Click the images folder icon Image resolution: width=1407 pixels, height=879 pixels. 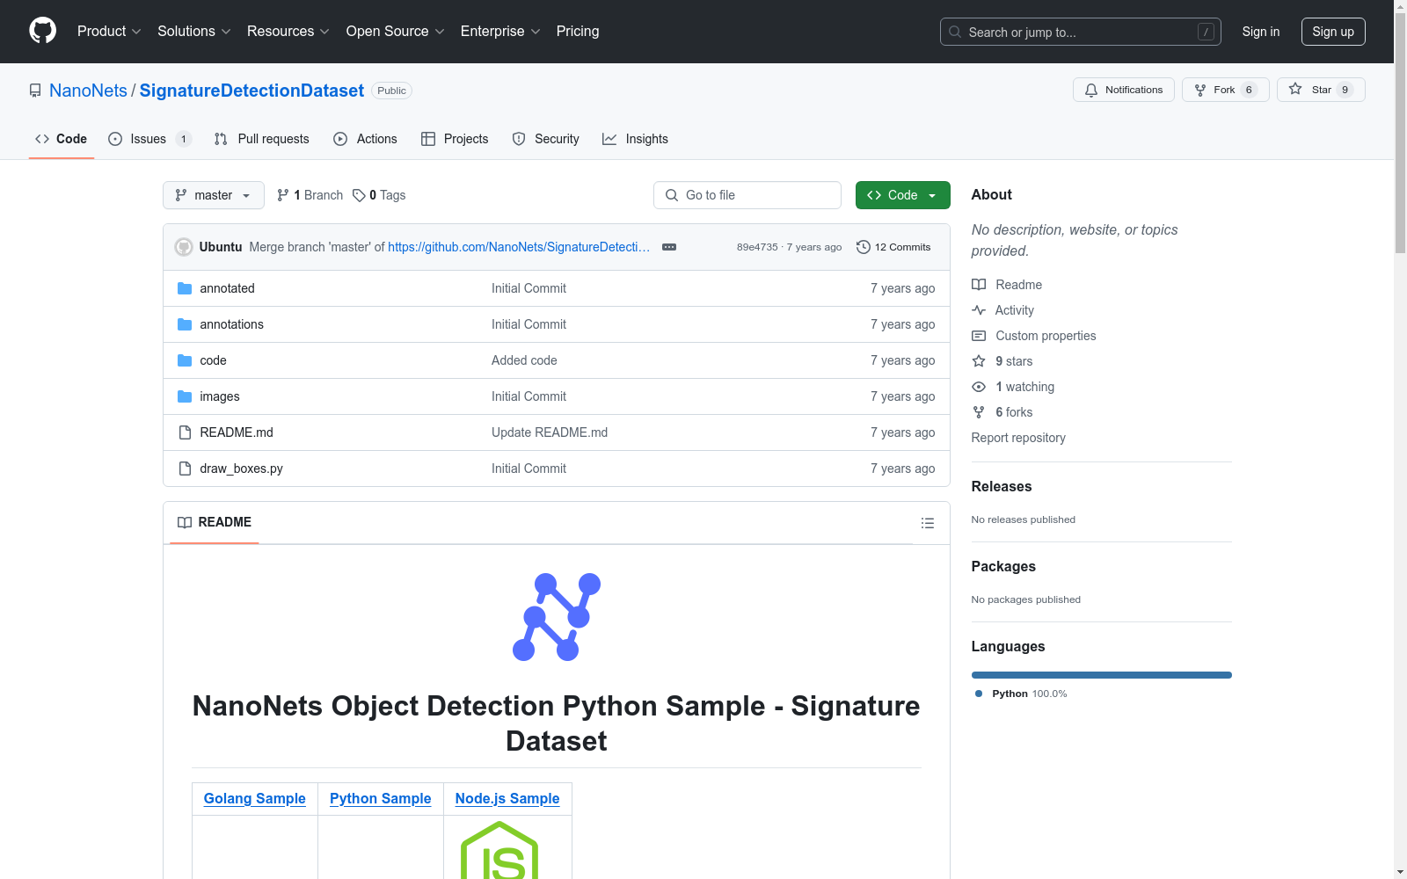(x=185, y=396)
